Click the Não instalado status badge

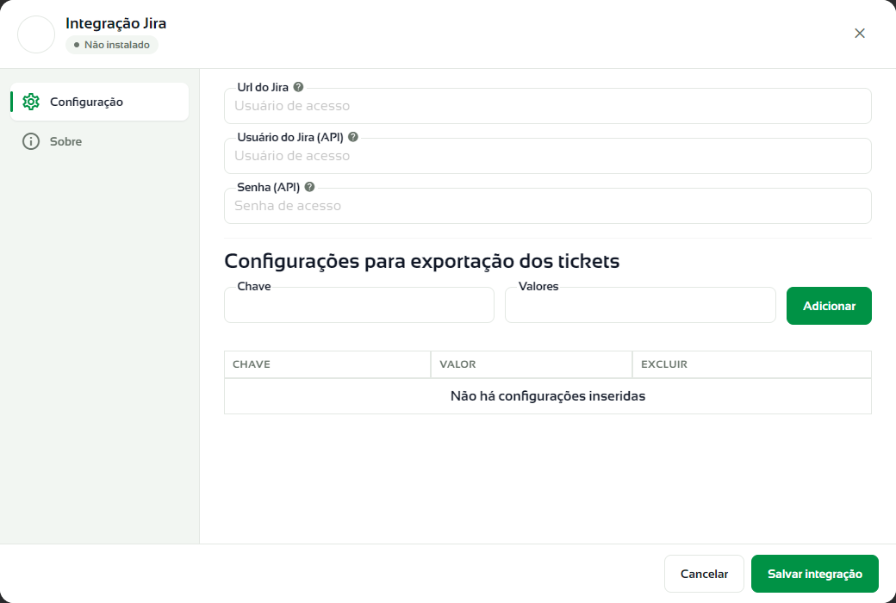point(112,45)
